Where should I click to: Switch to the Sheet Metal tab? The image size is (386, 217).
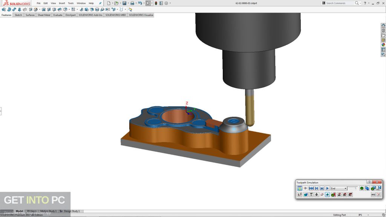point(44,15)
